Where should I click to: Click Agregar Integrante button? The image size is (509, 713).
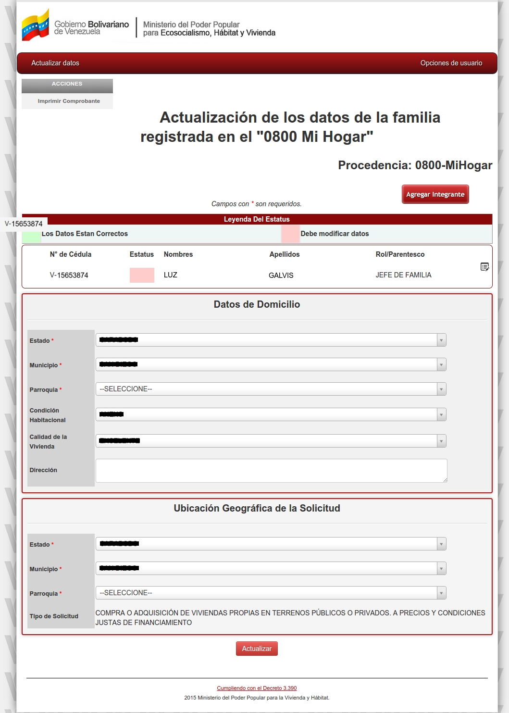pos(435,194)
